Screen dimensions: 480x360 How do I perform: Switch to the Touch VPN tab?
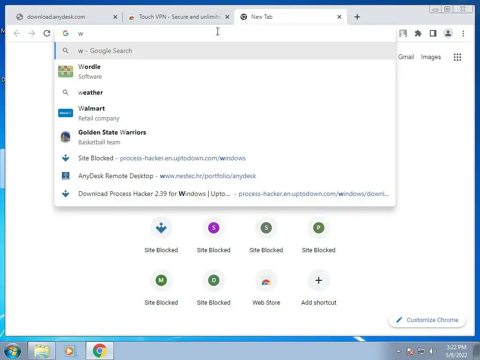point(179,17)
